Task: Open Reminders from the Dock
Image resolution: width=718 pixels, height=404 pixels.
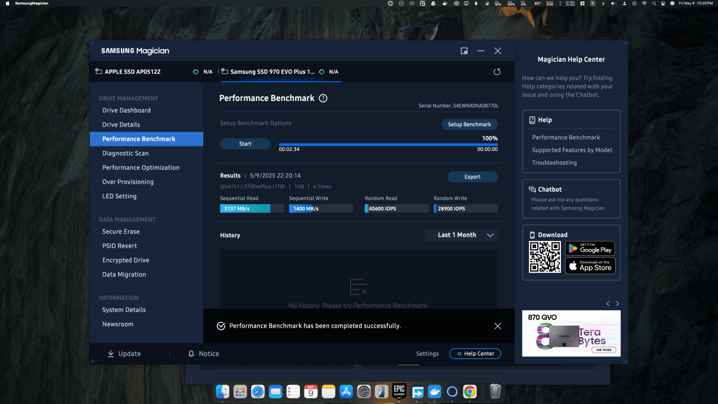Action: click(x=293, y=392)
